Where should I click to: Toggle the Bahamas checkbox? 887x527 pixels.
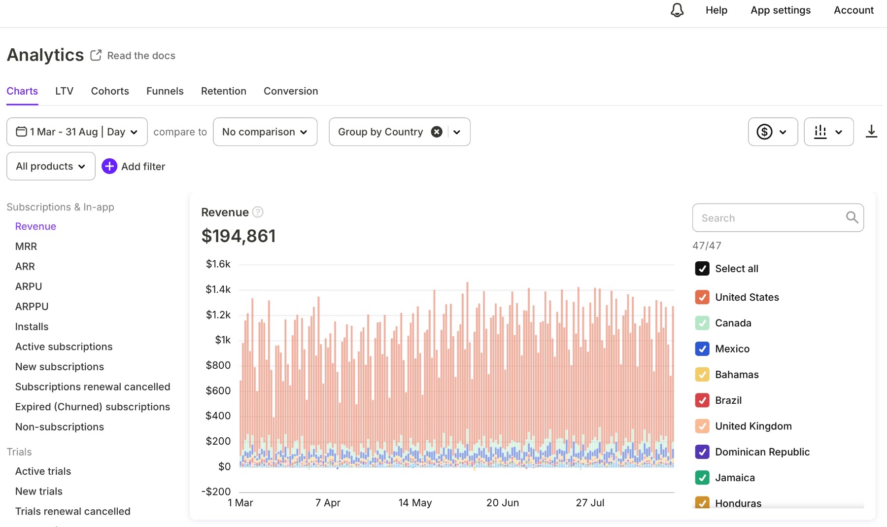click(702, 375)
